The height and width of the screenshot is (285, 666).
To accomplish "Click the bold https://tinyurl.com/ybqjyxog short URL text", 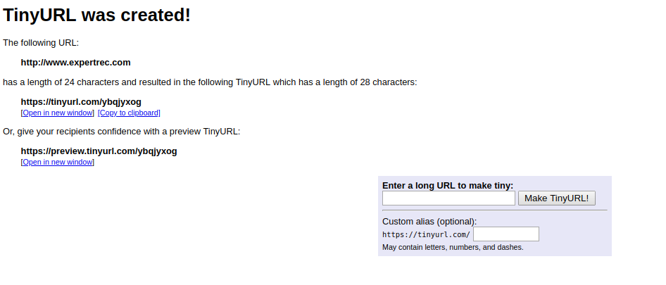I will coord(81,102).
